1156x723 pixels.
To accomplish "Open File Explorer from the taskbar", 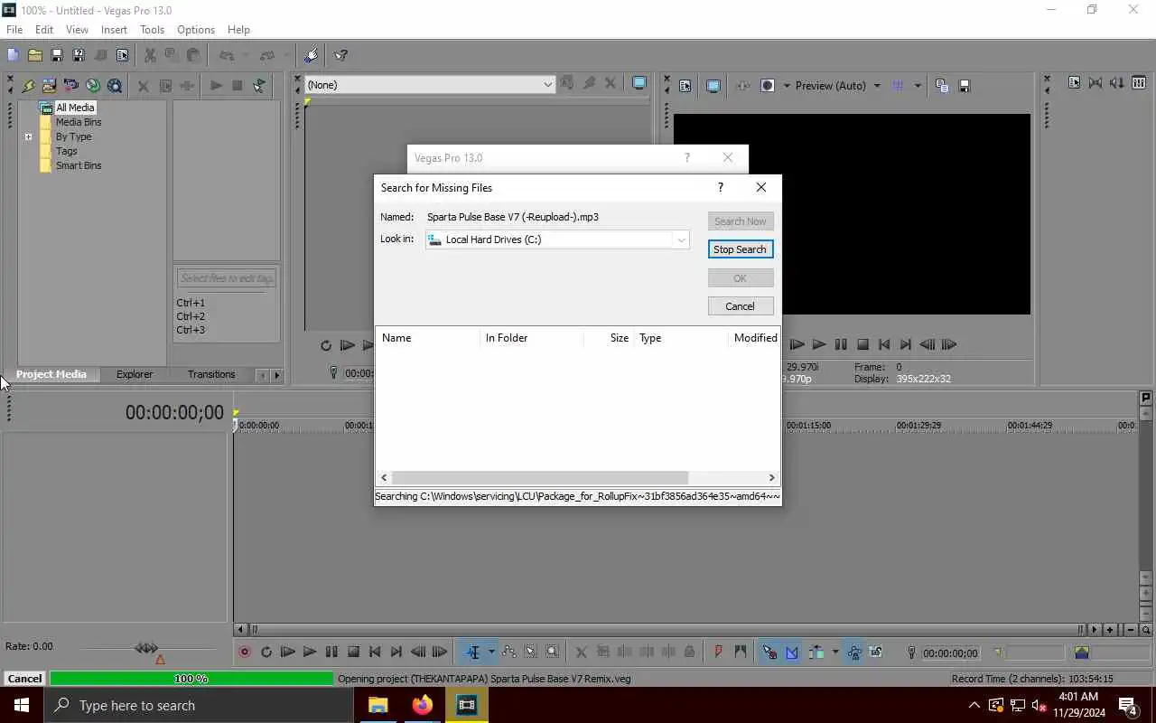I will click(378, 705).
